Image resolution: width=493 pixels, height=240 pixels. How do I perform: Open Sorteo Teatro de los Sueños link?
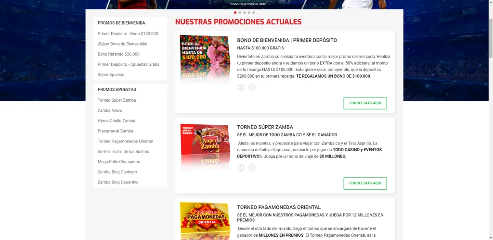click(124, 151)
